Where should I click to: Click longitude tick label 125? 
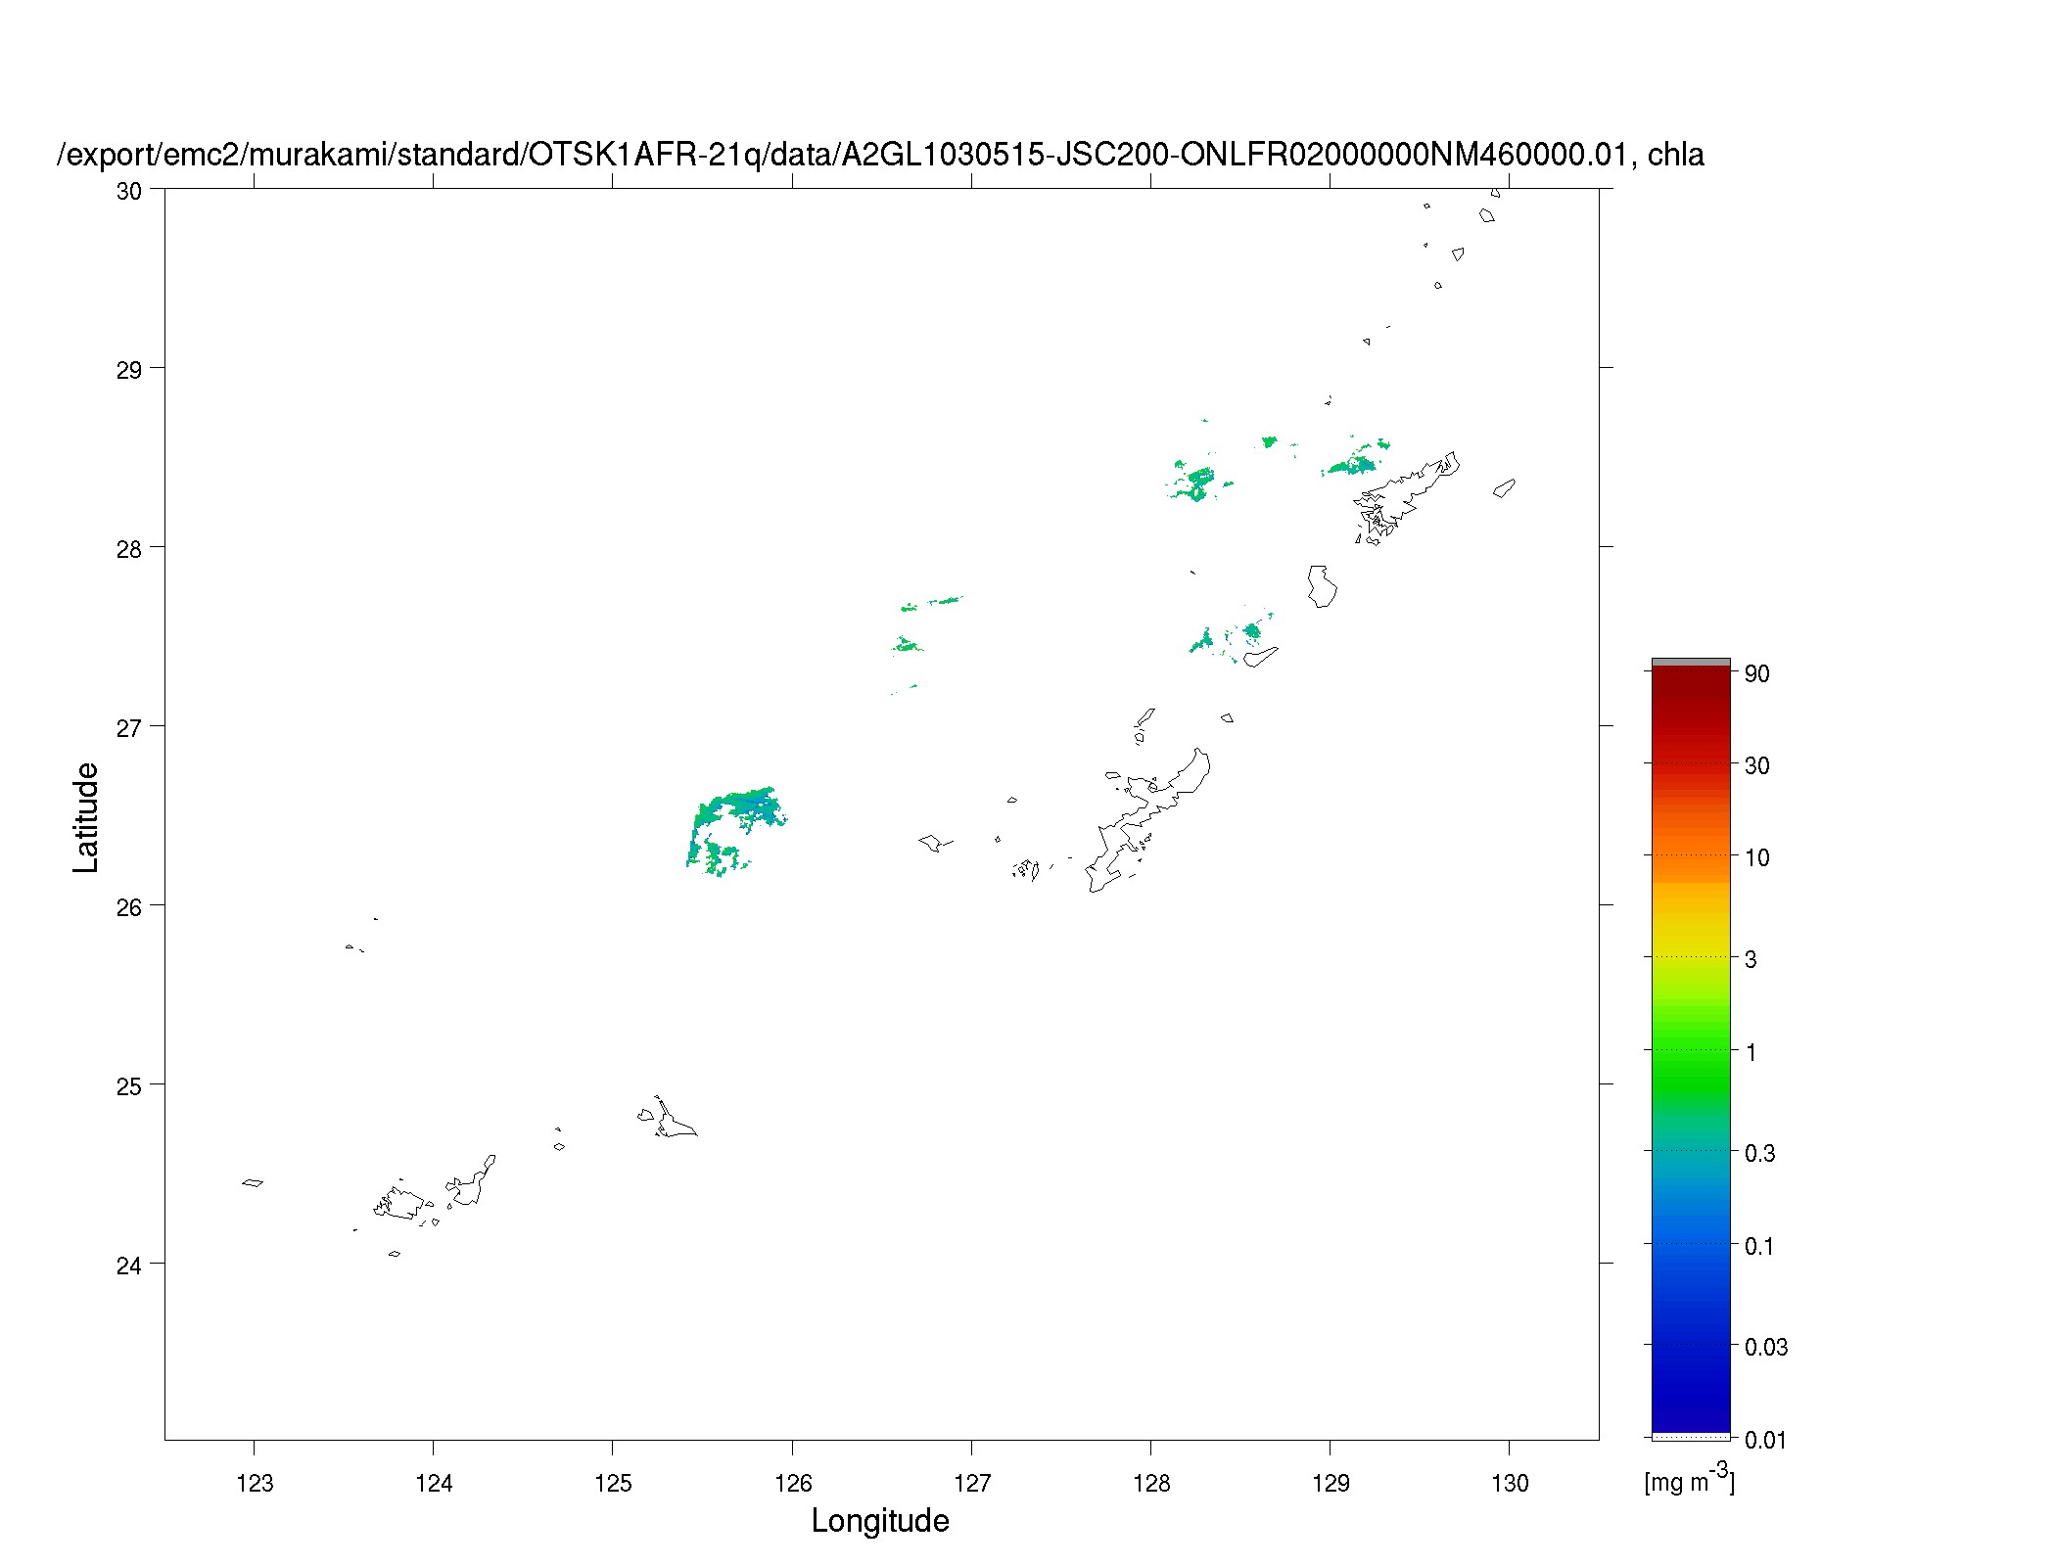pyautogui.click(x=613, y=1484)
